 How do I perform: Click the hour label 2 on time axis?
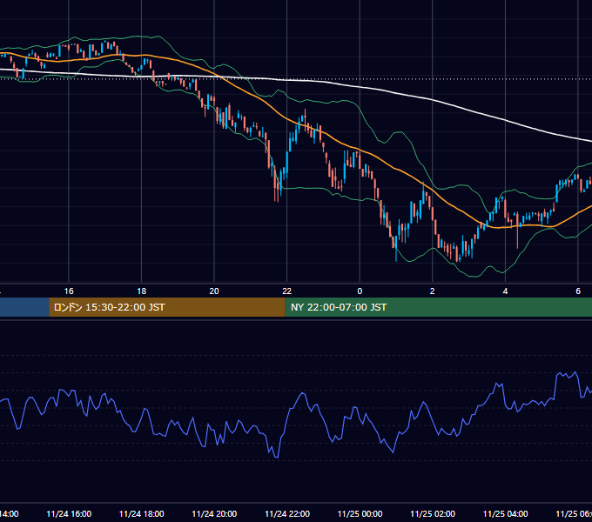(x=433, y=291)
